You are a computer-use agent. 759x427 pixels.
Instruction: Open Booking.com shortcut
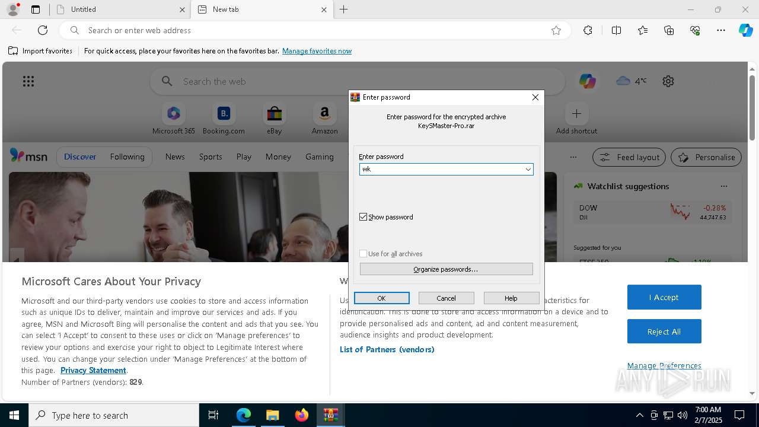[x=224, y=119]
